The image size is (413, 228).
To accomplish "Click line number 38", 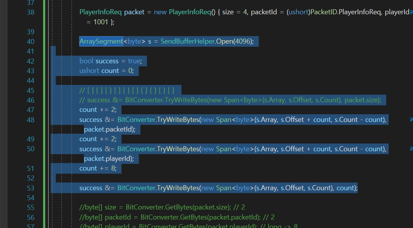I will coord(31,12).
